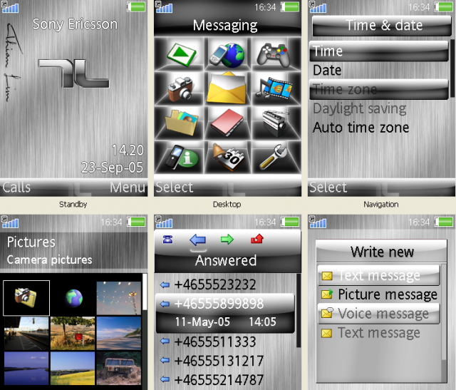The width and height of the screenshot is (456, 390).
Task: Choose highlighted Text message under Write new
Action: [378, 275]
